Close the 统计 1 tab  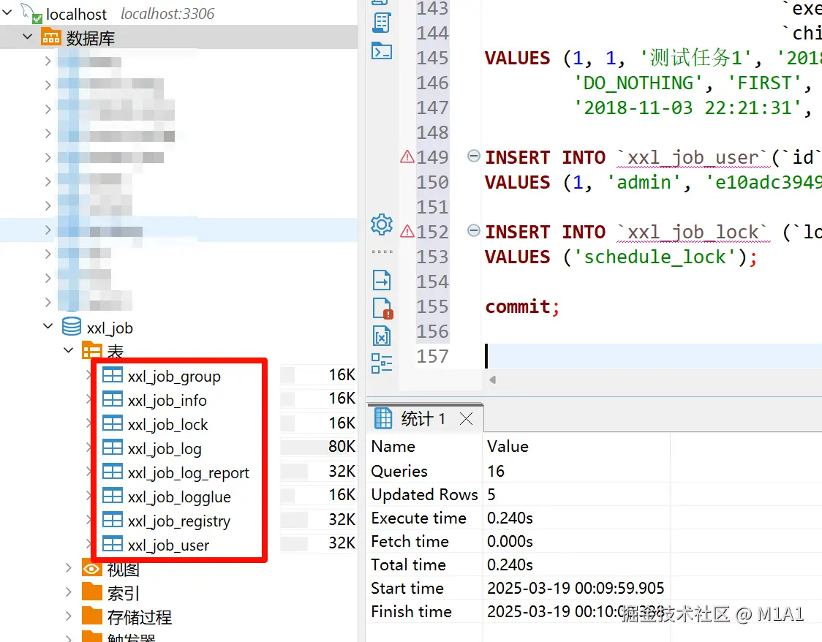point(466,419)
